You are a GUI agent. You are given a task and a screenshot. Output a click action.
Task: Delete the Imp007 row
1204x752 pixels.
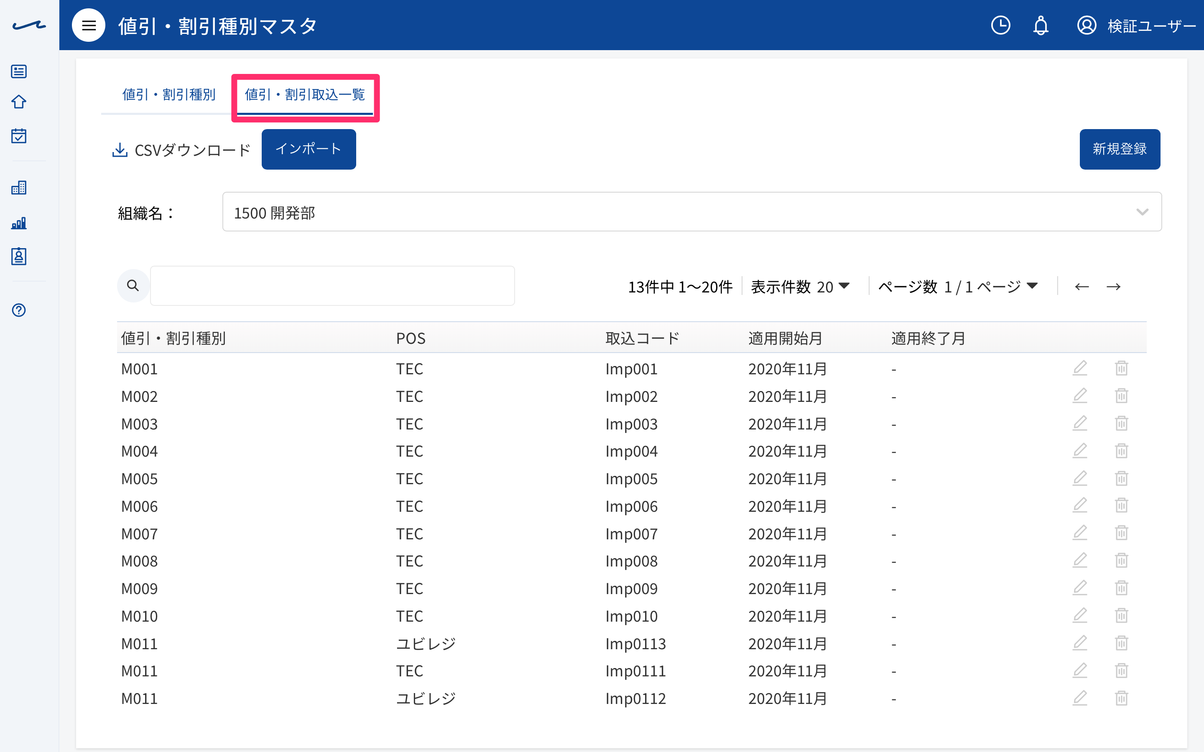[x=1121, y=533]
